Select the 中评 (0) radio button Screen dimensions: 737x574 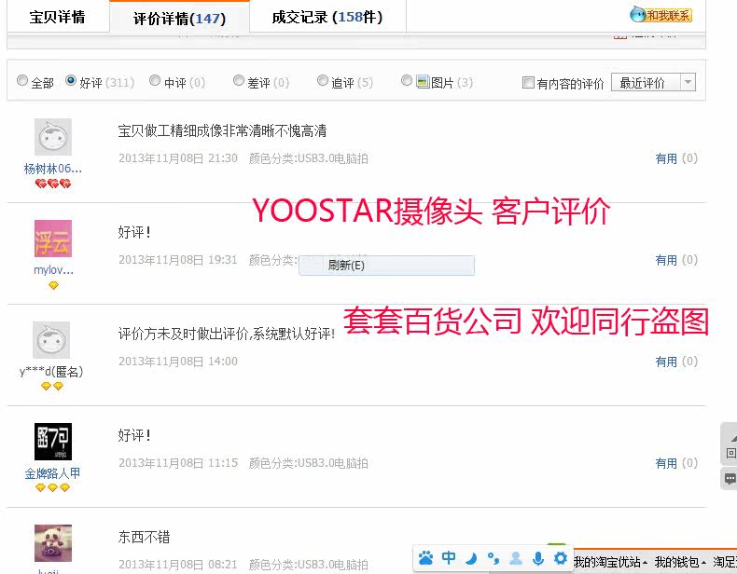pos(155,80)
